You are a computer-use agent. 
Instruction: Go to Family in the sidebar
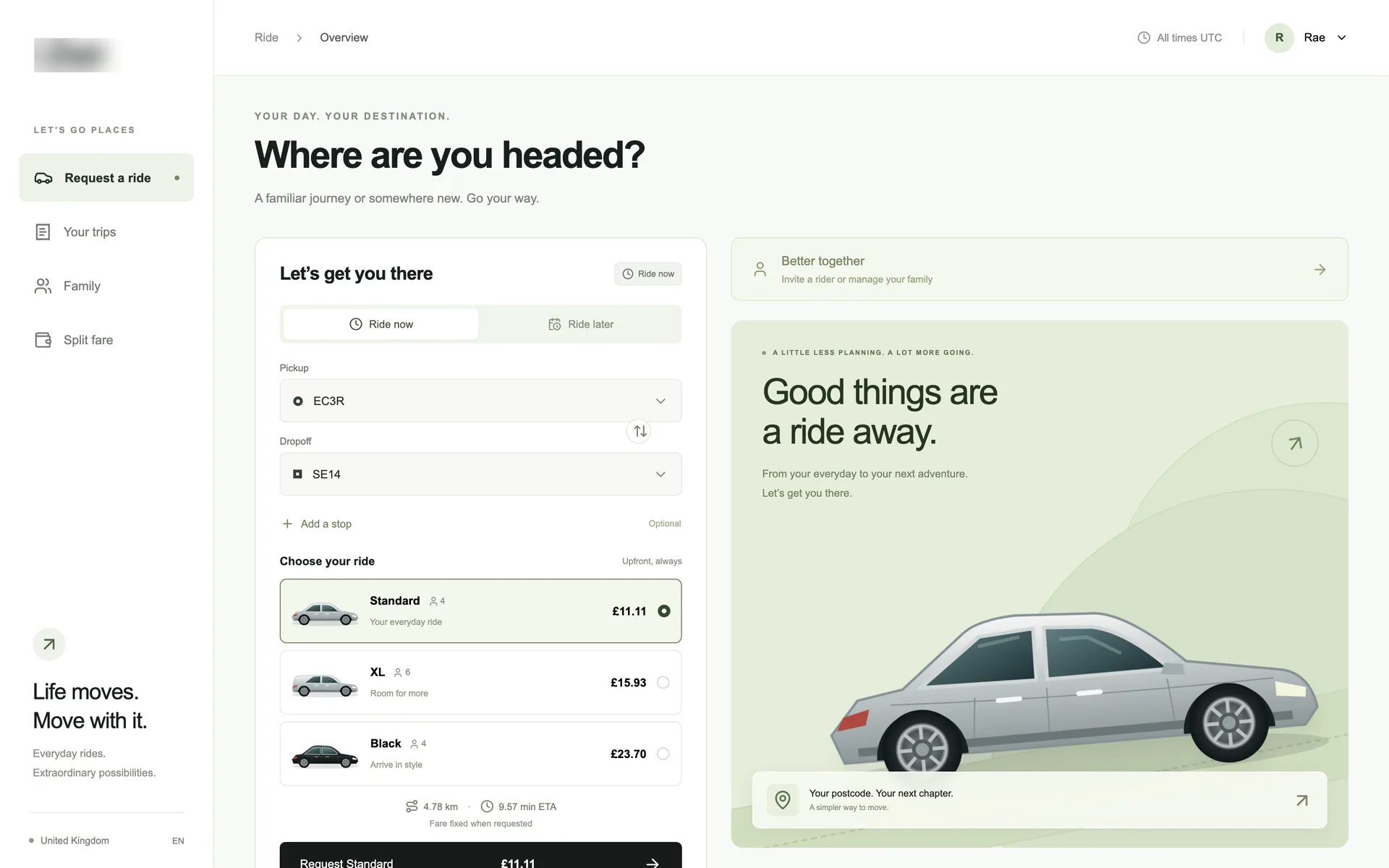tap(106, 286)
